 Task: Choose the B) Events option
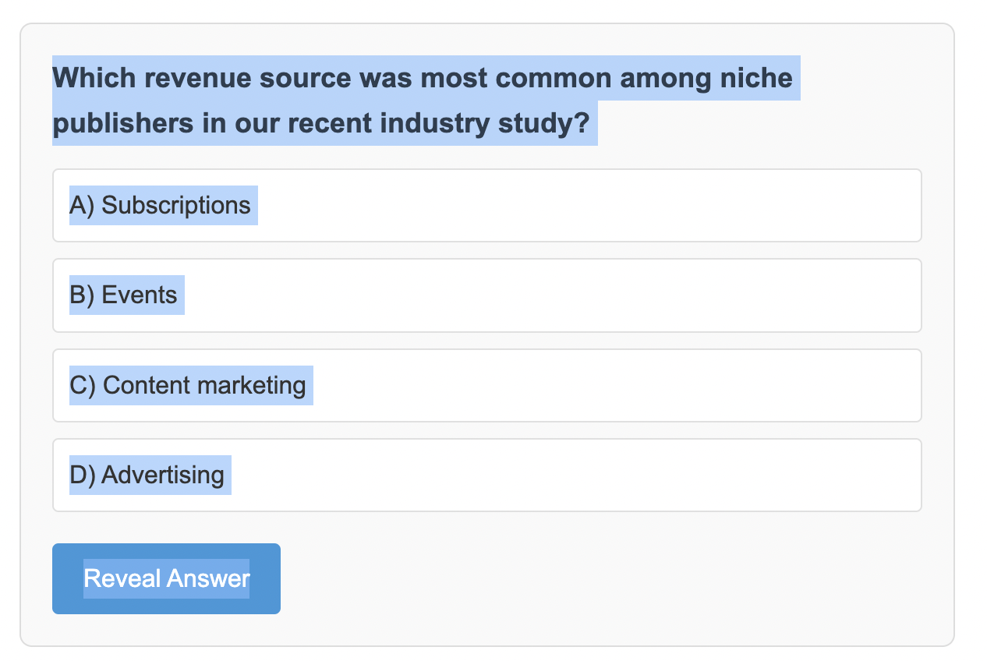pyautogui.click(x=486, y=295)
